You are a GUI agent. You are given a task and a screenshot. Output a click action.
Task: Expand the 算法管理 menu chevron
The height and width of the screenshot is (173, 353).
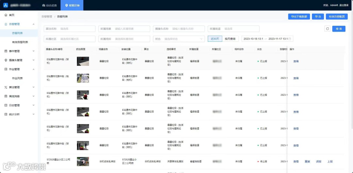coord(34,87)
